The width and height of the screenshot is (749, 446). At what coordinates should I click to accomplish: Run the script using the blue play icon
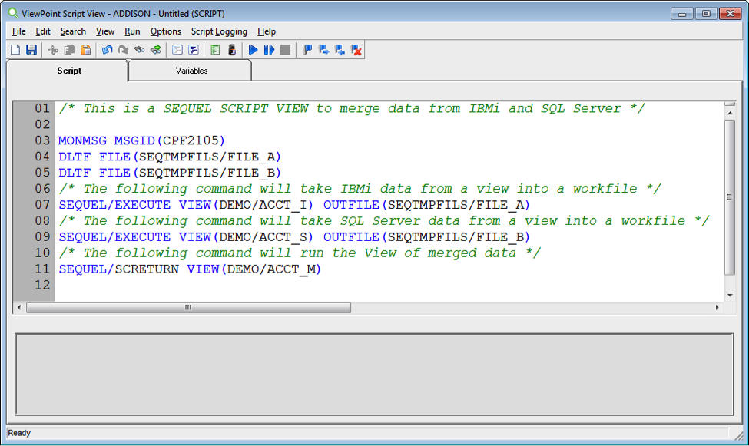pyautogui.click(x=254, y=49)
